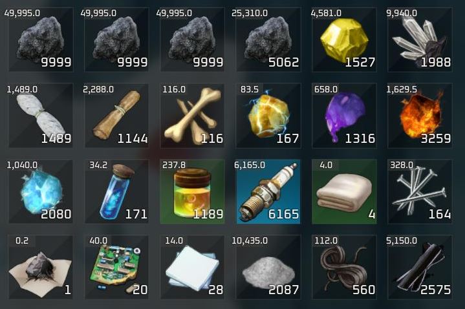Select the gray powder pile with 2087

[268, 267]
